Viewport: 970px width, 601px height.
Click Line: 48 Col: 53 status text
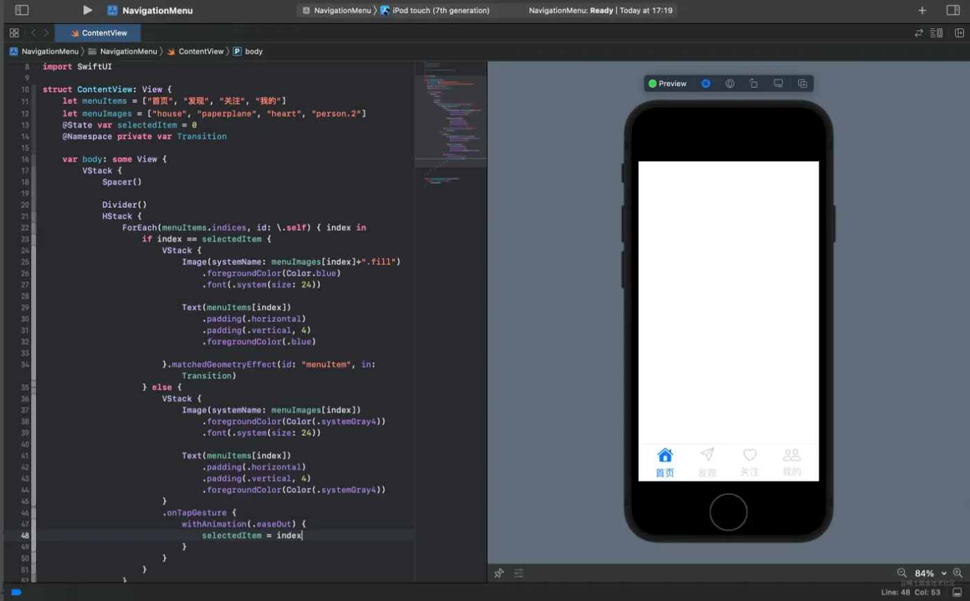pyautogui.click(x=911, y=593)
